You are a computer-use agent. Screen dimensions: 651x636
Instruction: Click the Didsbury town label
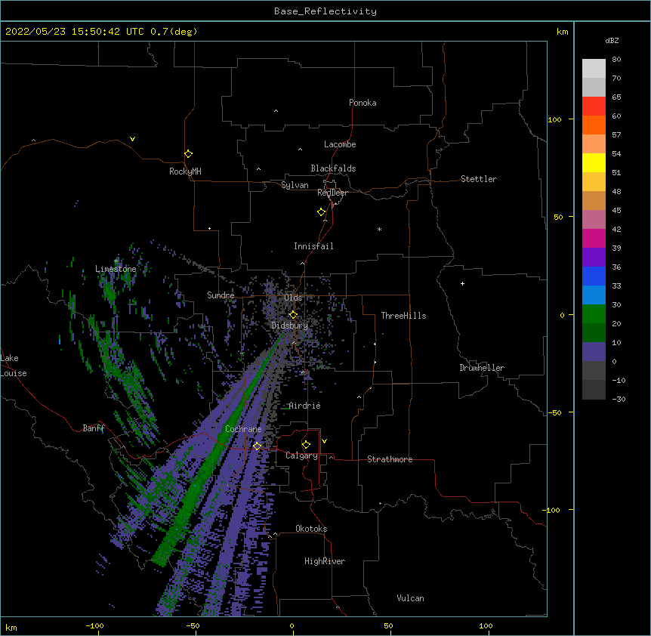coord(289,326)
